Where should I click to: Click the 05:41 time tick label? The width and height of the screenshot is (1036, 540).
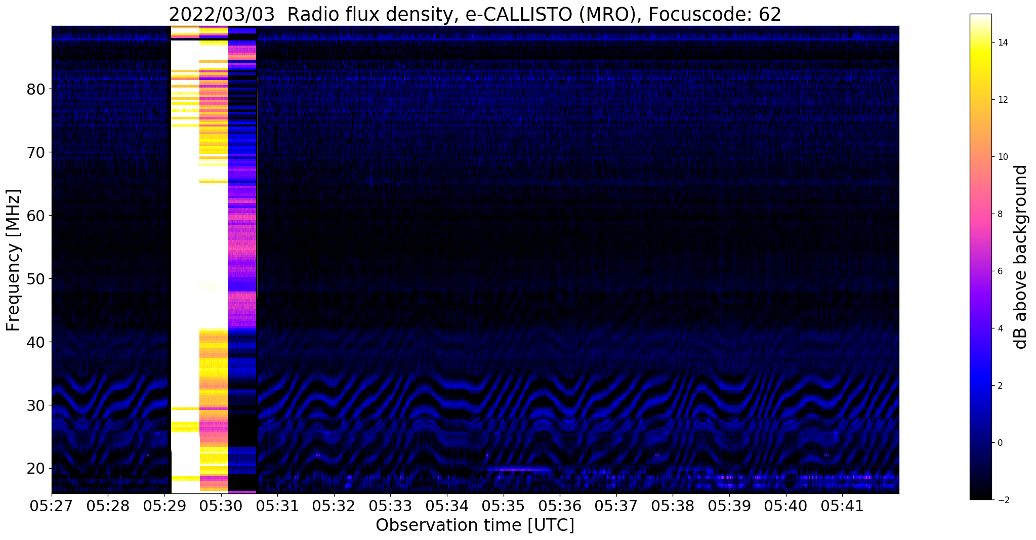tap(842, 506)
